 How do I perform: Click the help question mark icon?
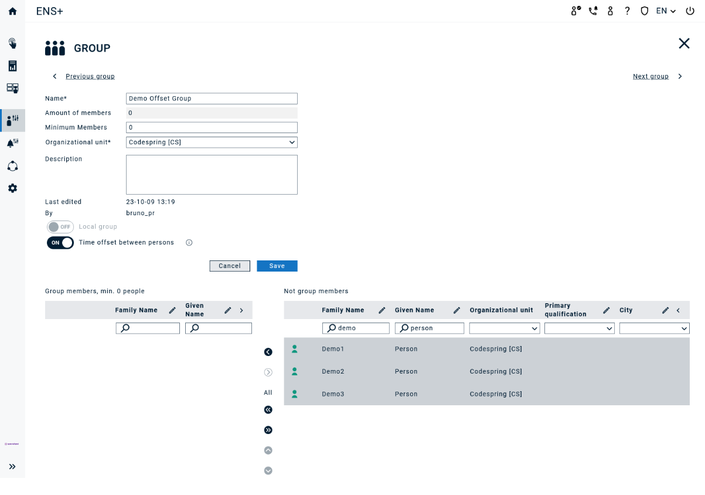(627, 11)
